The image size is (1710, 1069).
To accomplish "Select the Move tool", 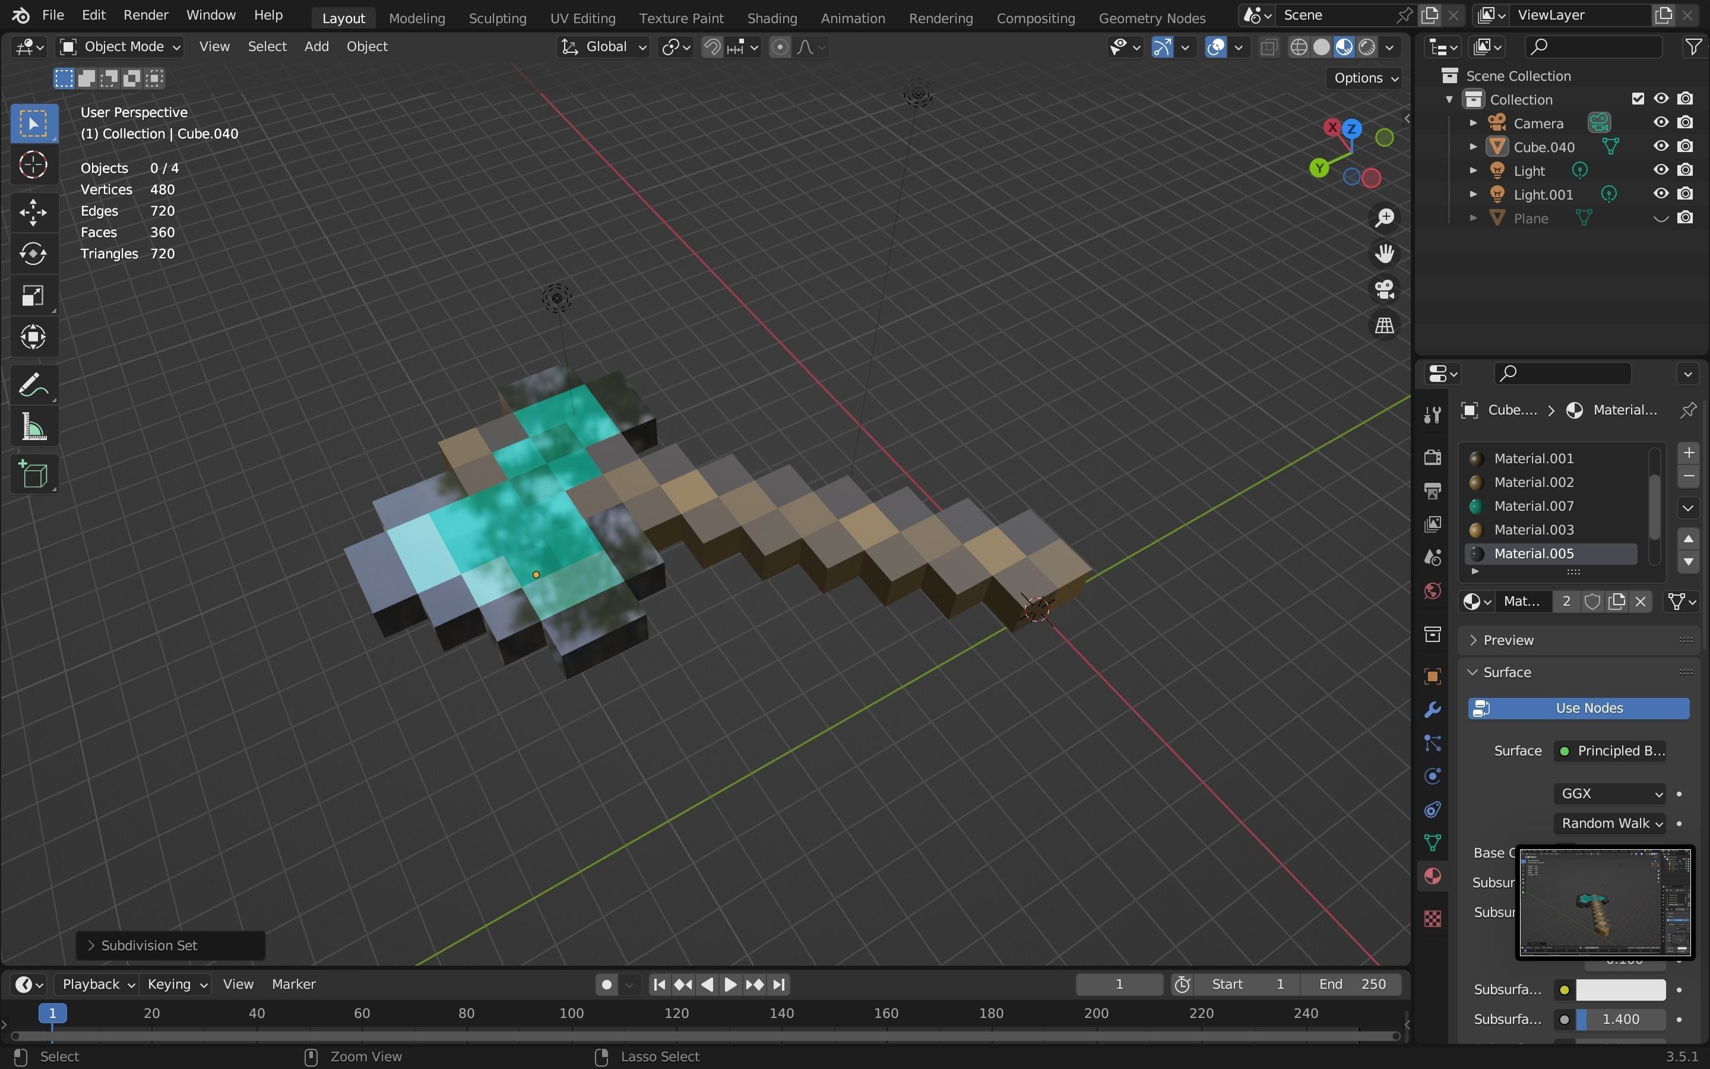I will 33,212.
